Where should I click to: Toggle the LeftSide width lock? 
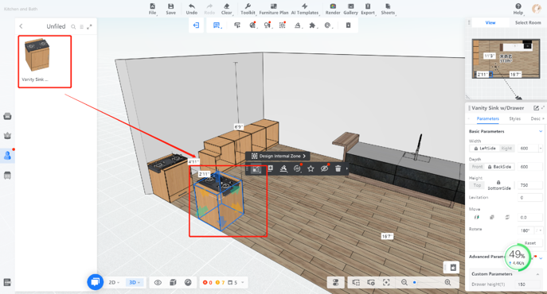[485, 149]
